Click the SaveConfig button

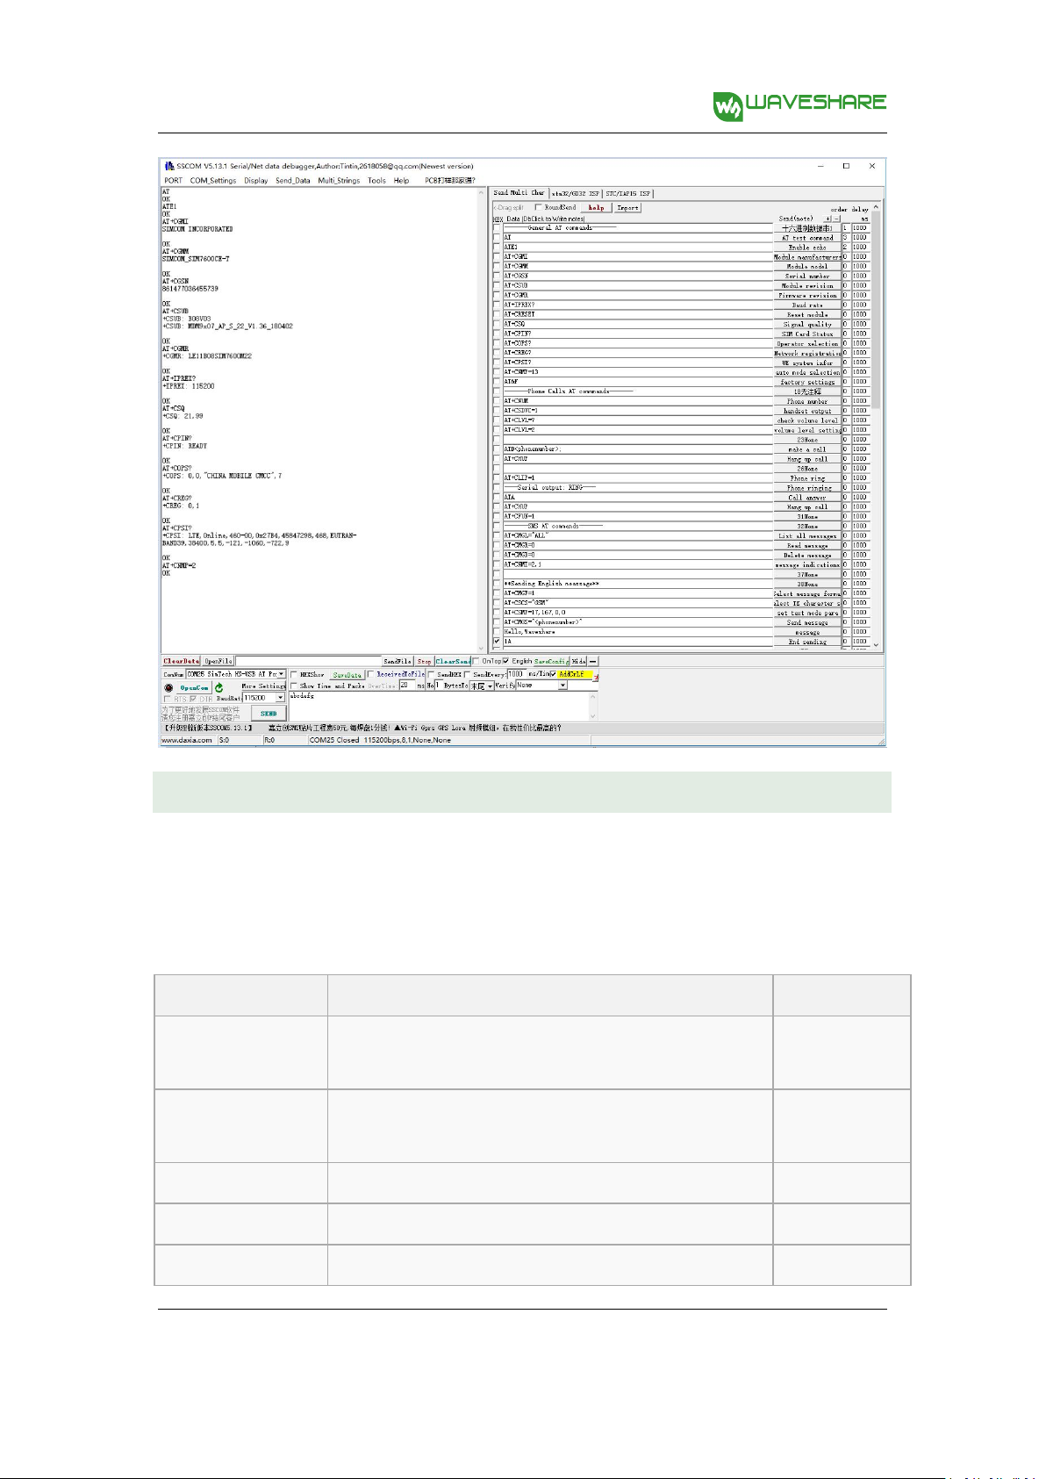[551, 661]
